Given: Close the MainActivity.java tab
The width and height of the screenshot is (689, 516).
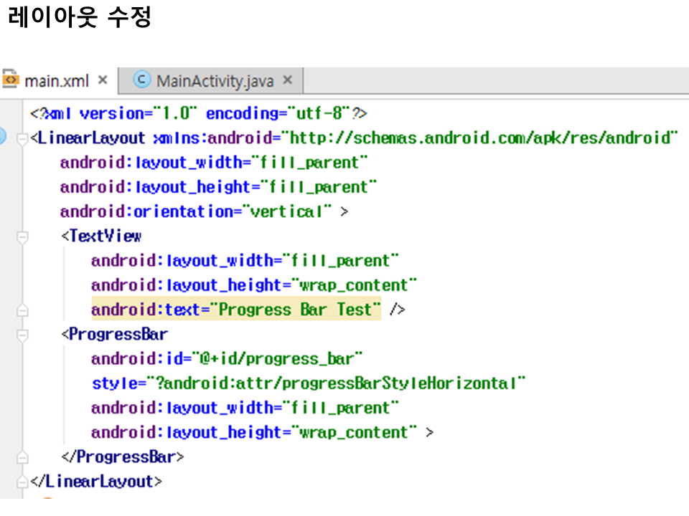Looking at the screenshot, I should point(288,80).
